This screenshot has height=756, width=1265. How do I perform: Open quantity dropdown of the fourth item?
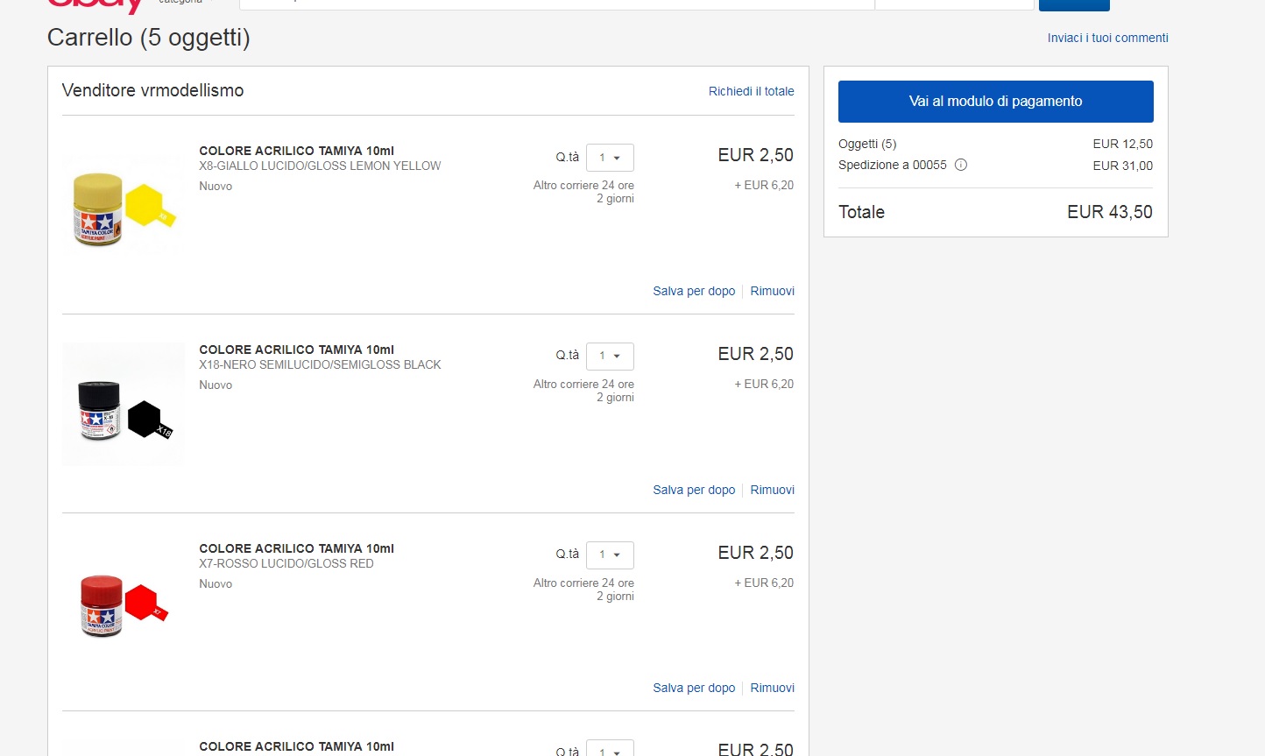(610, 749)
